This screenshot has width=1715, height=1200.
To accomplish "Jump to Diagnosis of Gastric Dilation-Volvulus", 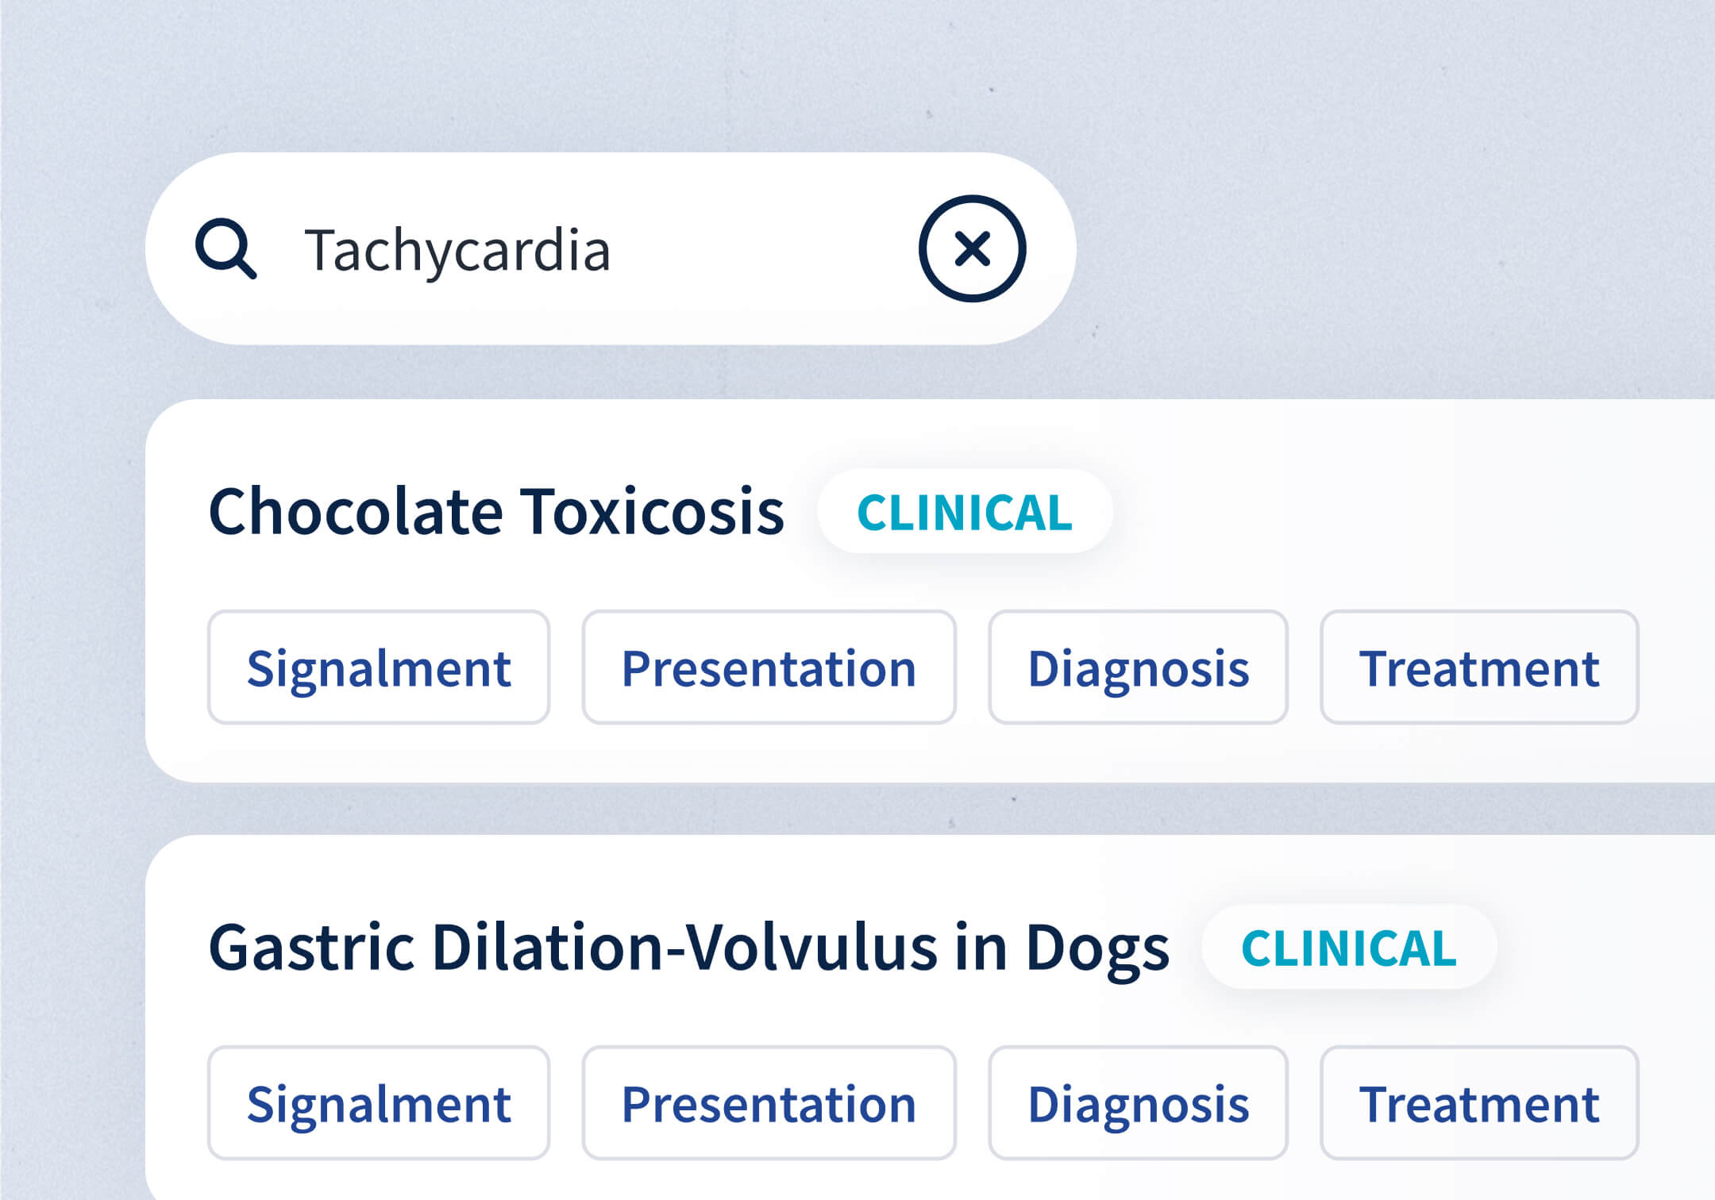I will tap(1138, 1103).
